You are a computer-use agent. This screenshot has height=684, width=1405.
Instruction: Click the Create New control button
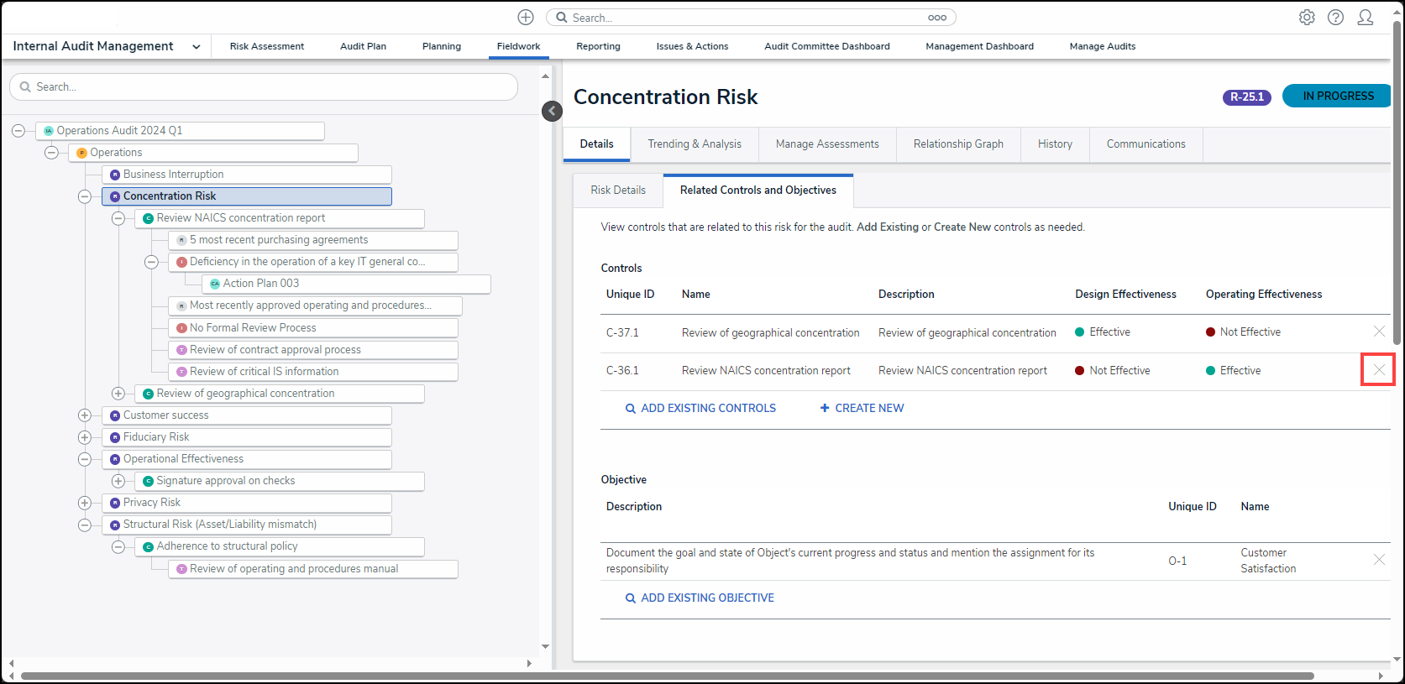[862, 409]
